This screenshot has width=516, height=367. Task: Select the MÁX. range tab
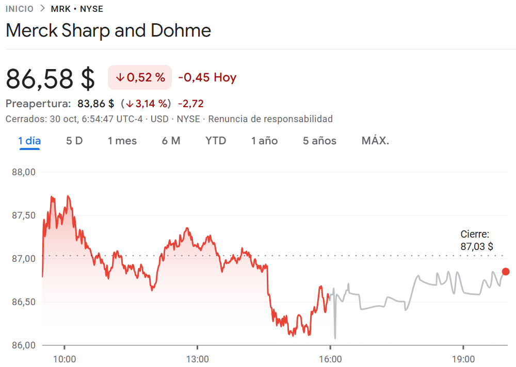[375, 141]
